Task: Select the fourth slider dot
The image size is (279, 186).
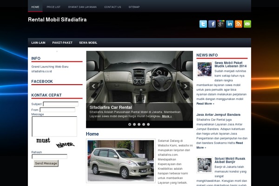Action: pyautogui.click(x=144, y=125)
